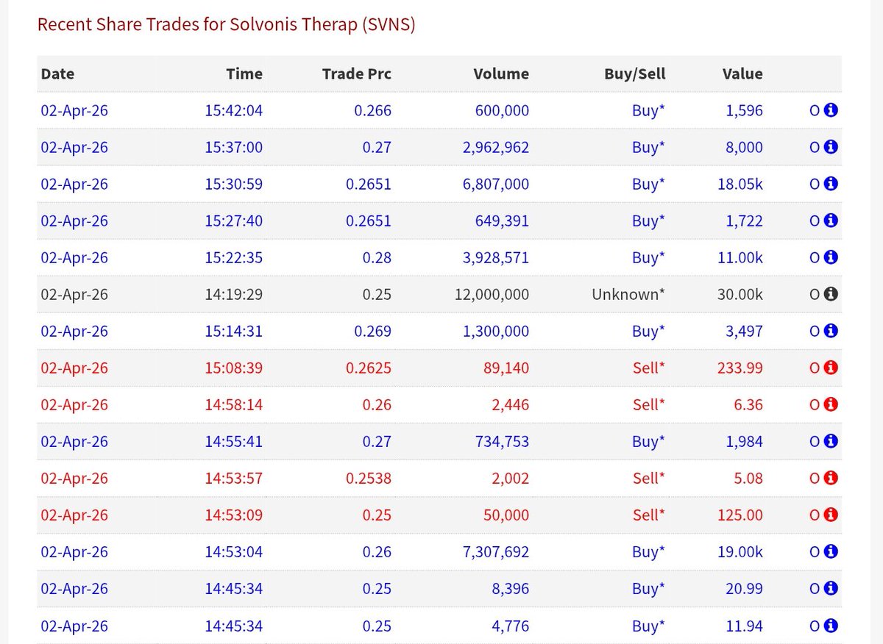Select the date in the 15:42:04 row
The image size is (883, 644).
click(x=74, y=110)
